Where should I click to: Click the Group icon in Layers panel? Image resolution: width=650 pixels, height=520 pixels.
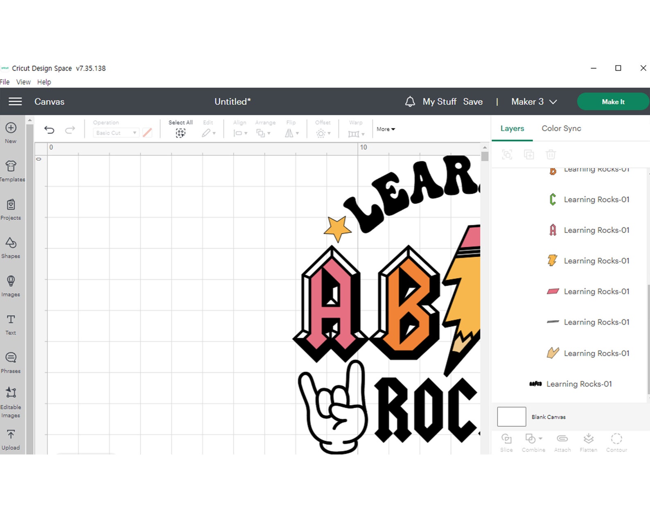click(507, 154)
